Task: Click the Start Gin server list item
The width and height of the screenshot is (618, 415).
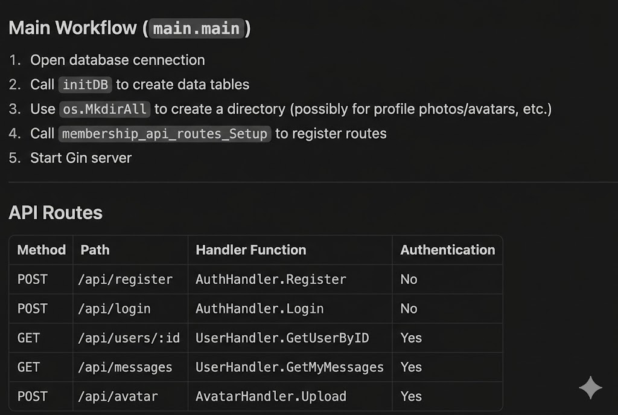Action: click(x=81, y=158)
